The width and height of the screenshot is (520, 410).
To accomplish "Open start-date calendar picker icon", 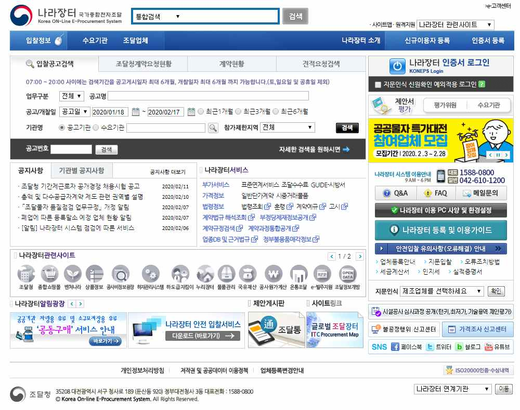I will (x=136, y=112).
